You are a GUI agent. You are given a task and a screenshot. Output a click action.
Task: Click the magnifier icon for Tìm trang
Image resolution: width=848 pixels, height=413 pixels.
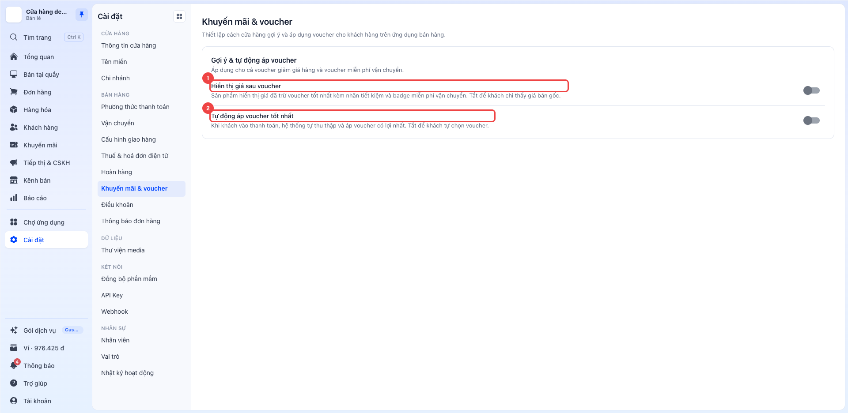click(x=14, y=37)
